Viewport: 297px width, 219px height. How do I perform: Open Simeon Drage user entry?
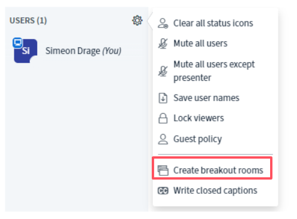[x=76, y=51]
